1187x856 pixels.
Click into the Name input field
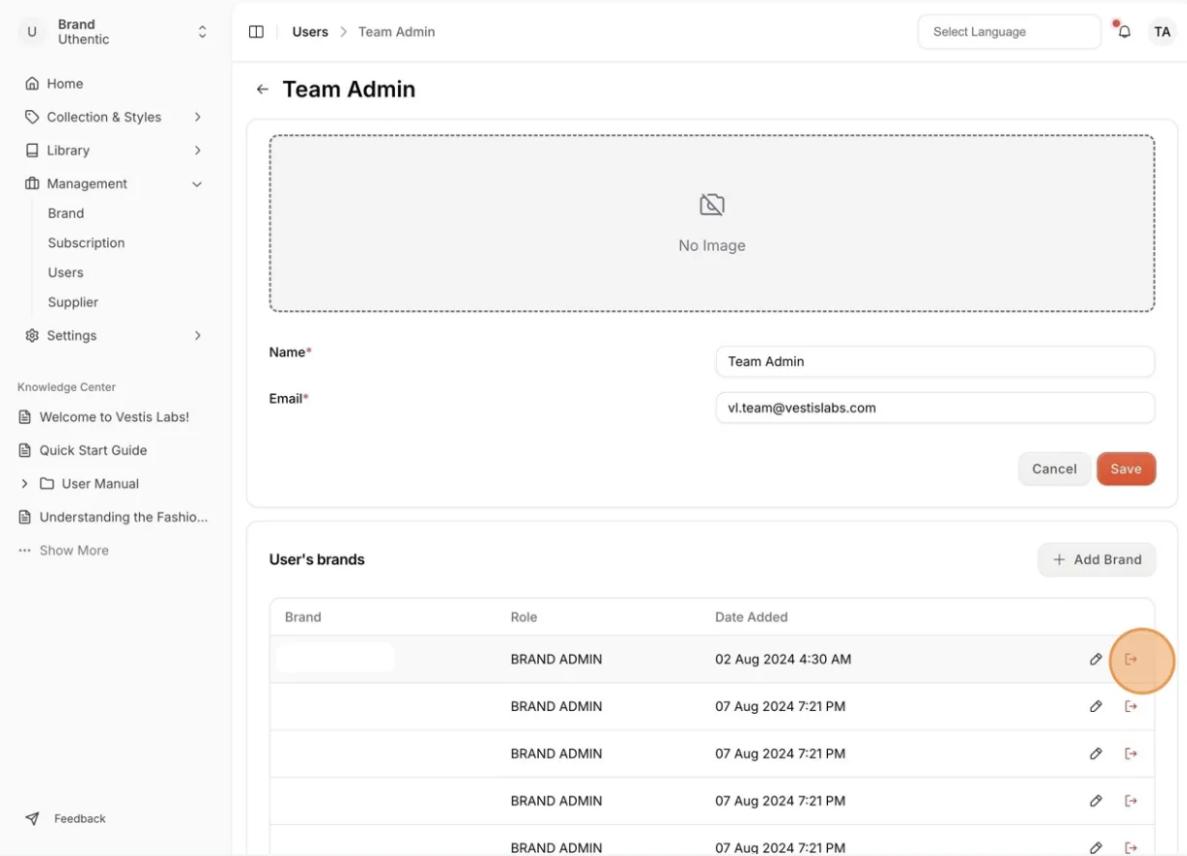tap(935, 362)
